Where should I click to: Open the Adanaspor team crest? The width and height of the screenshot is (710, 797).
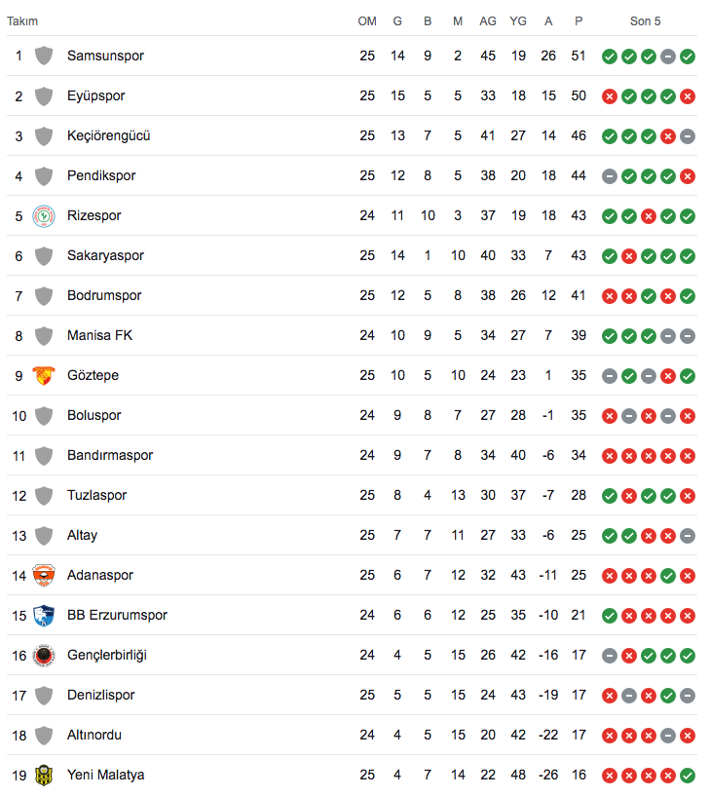click(44, 576)
